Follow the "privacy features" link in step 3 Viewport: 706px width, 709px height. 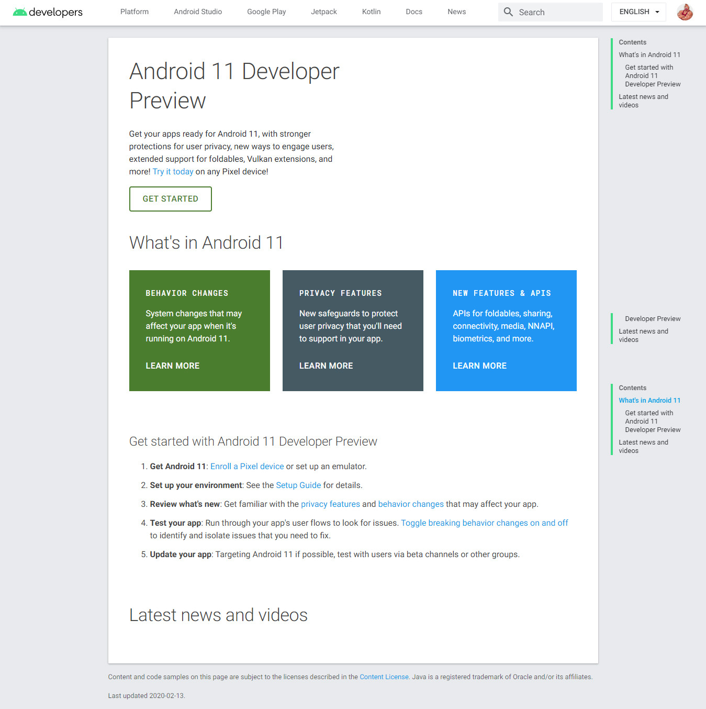[330, 504]
